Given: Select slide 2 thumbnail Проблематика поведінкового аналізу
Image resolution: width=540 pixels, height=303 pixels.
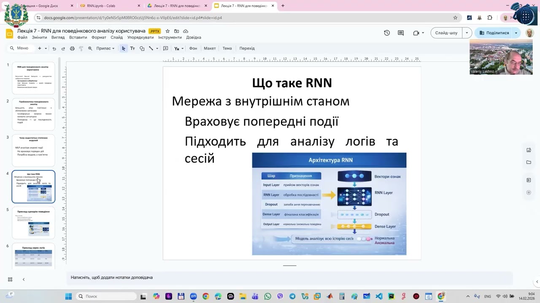Looking at the screenshot, I should pos(33,114).
